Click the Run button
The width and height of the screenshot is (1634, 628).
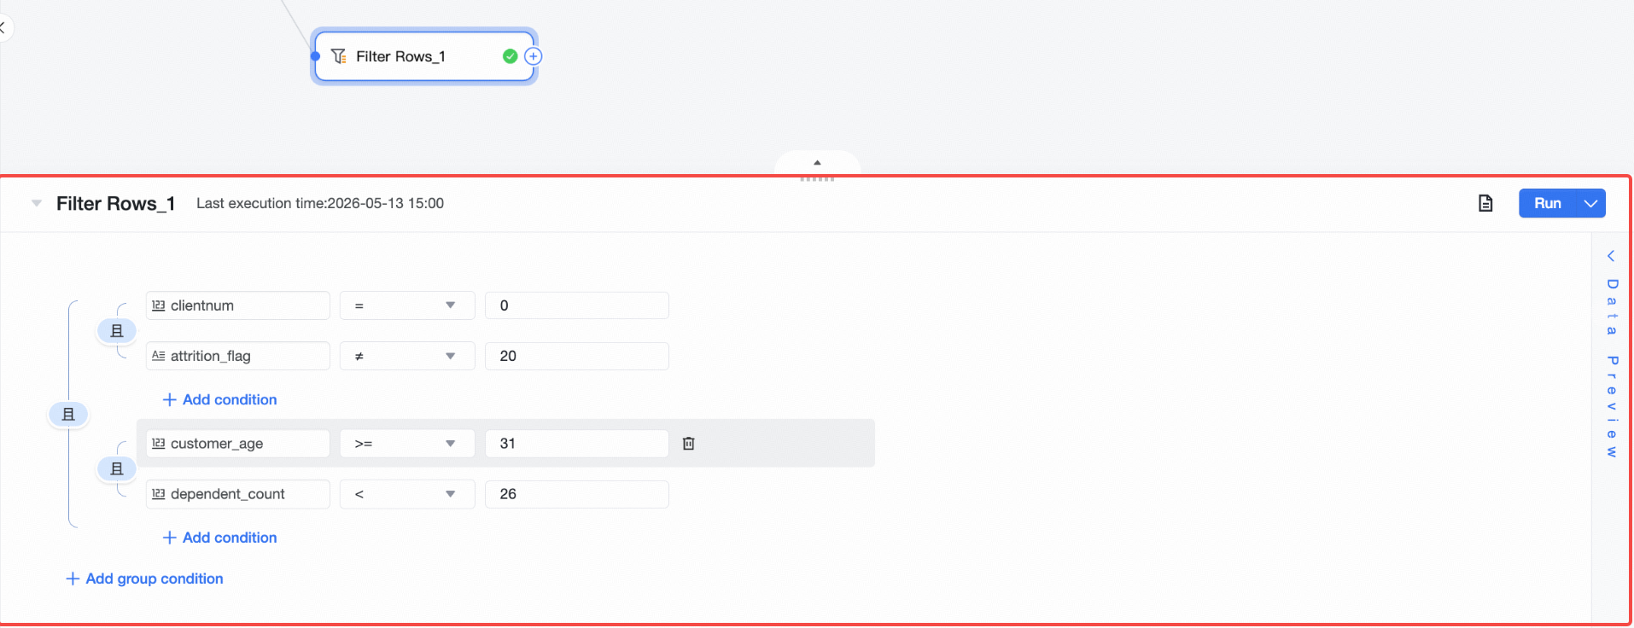coord(1547,203)
